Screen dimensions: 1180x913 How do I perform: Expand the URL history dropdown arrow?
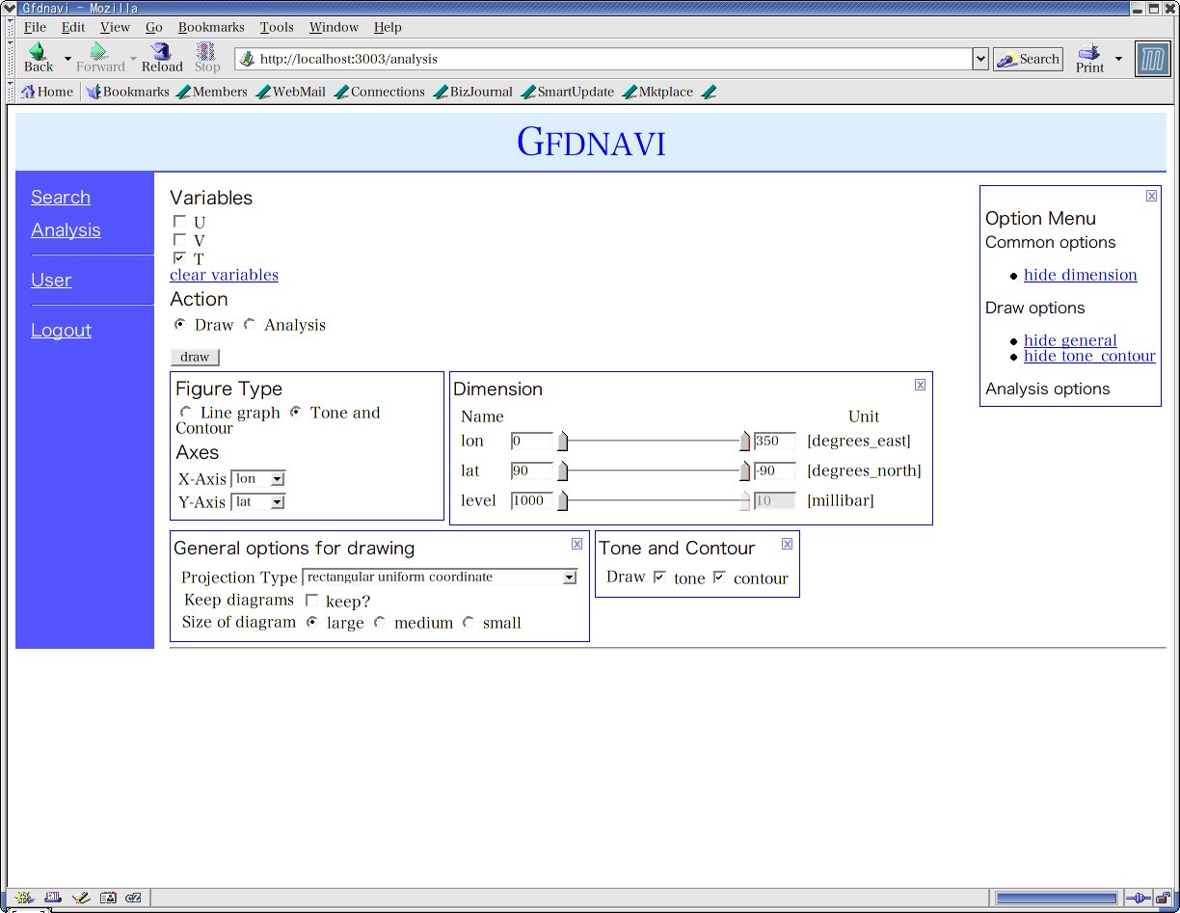pyautogui.click(x=981, y=59)
